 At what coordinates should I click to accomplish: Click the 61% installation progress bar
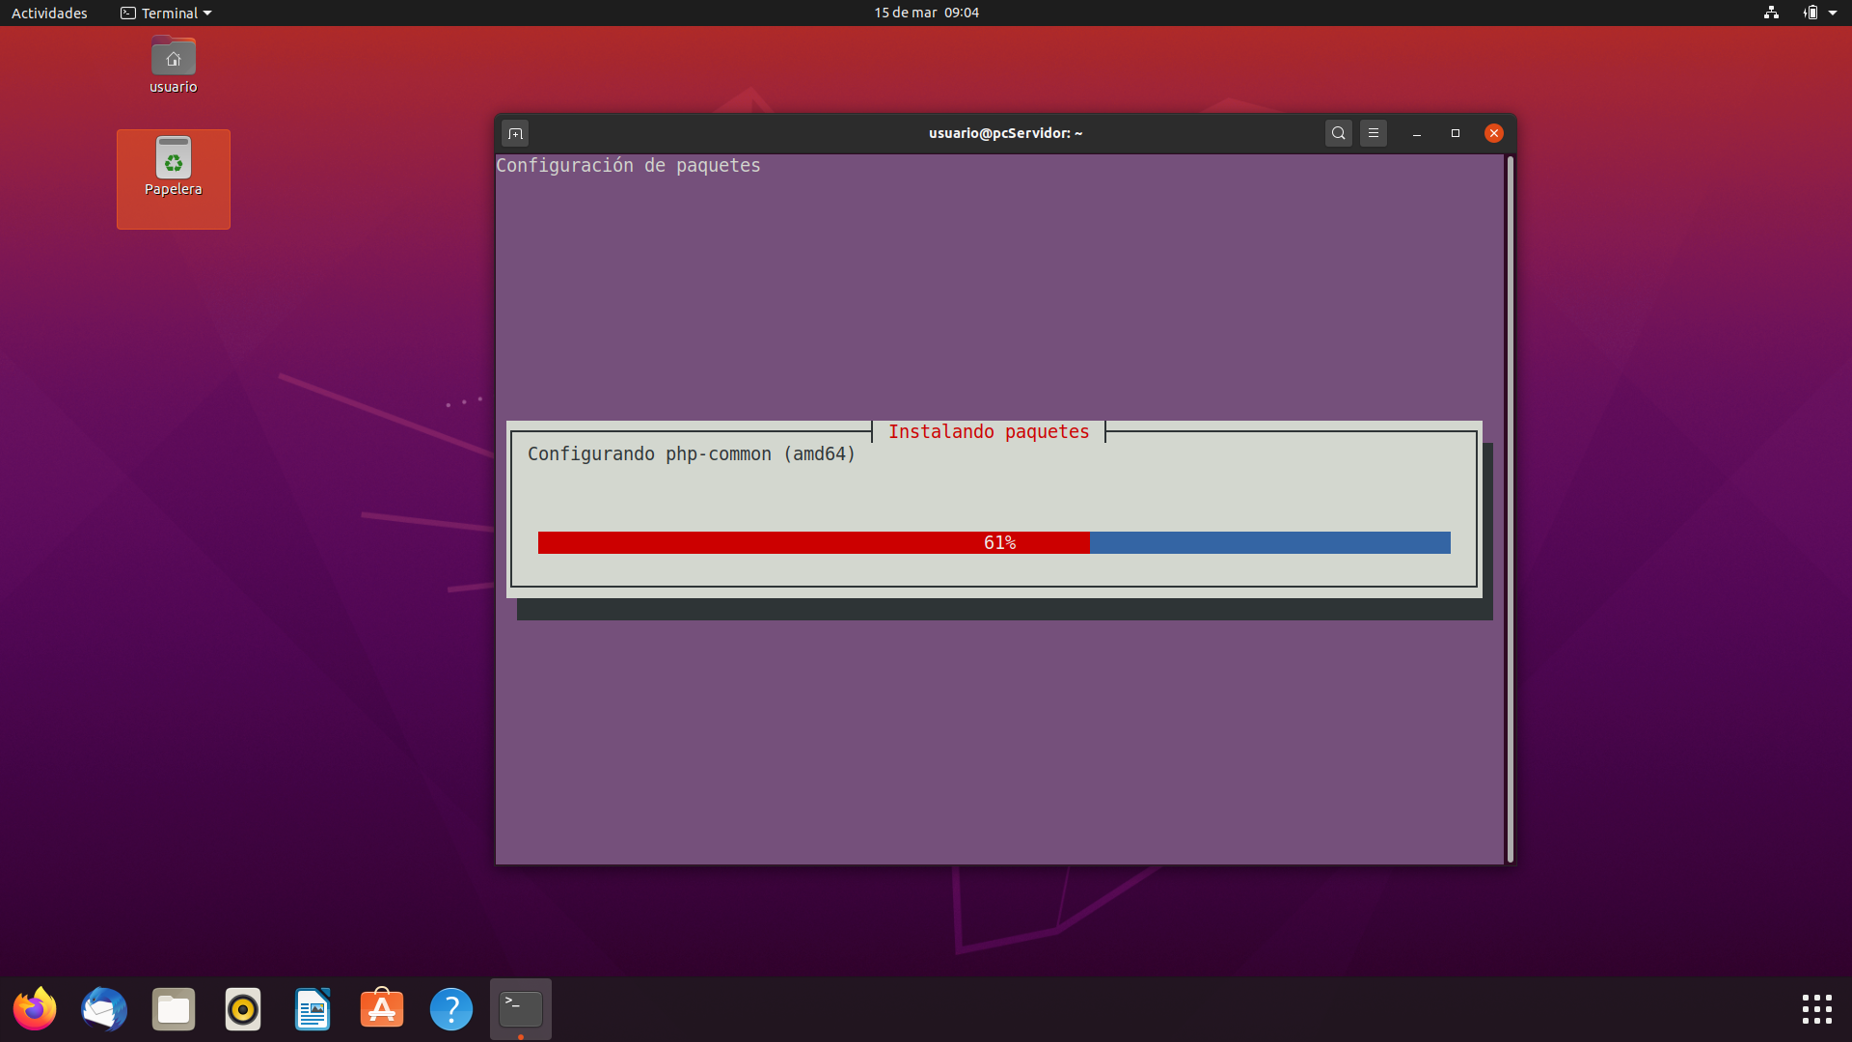click(994, 543)
